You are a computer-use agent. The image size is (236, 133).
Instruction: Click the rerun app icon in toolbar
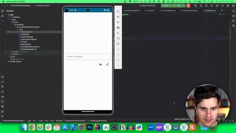coord(174,6)
